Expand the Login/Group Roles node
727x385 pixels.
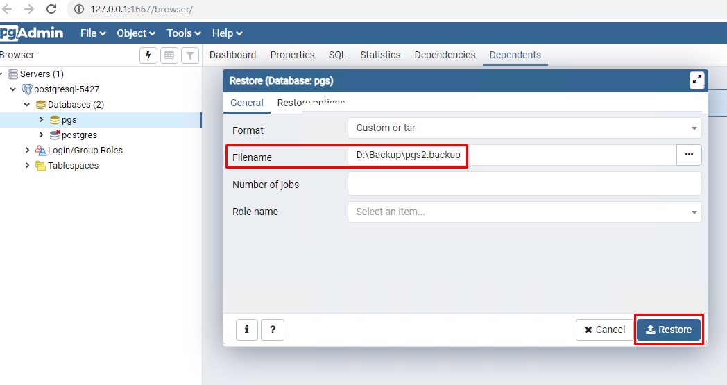(x=27, y=151)
